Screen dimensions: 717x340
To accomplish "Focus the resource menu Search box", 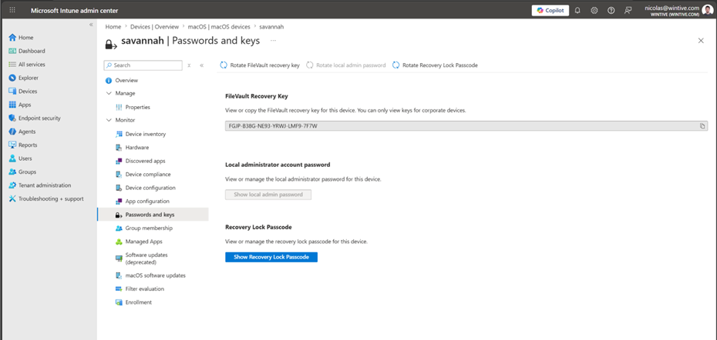I will coord(143,65).
